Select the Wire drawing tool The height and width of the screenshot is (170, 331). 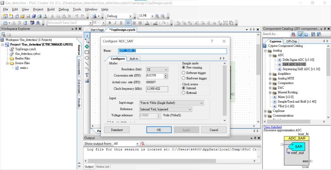coord(87,41)
